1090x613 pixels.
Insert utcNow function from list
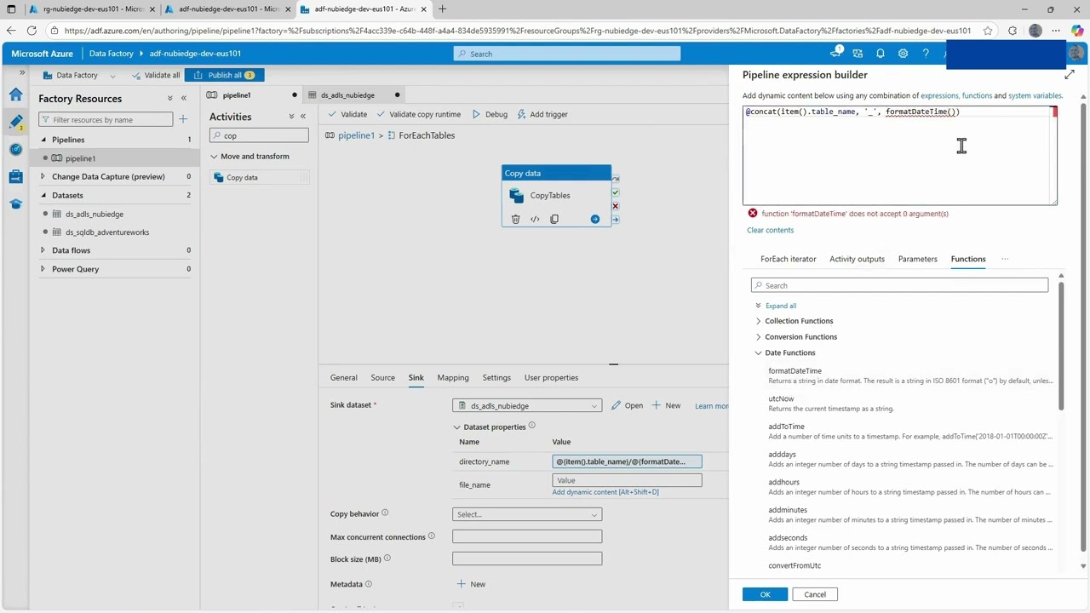coord(781,398)
